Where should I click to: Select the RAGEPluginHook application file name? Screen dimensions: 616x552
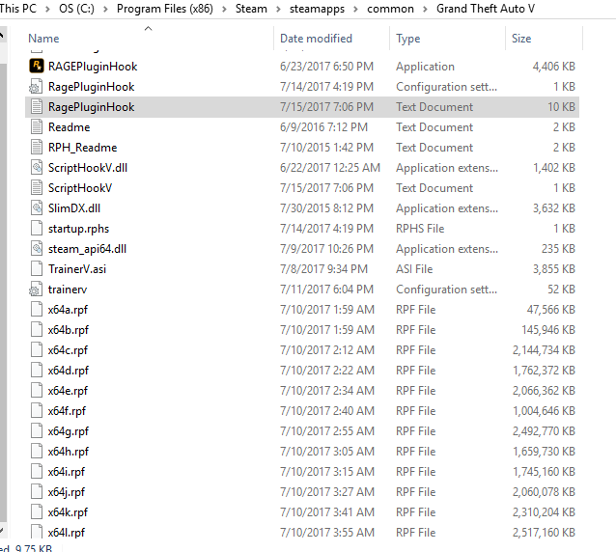click(93, 67)
